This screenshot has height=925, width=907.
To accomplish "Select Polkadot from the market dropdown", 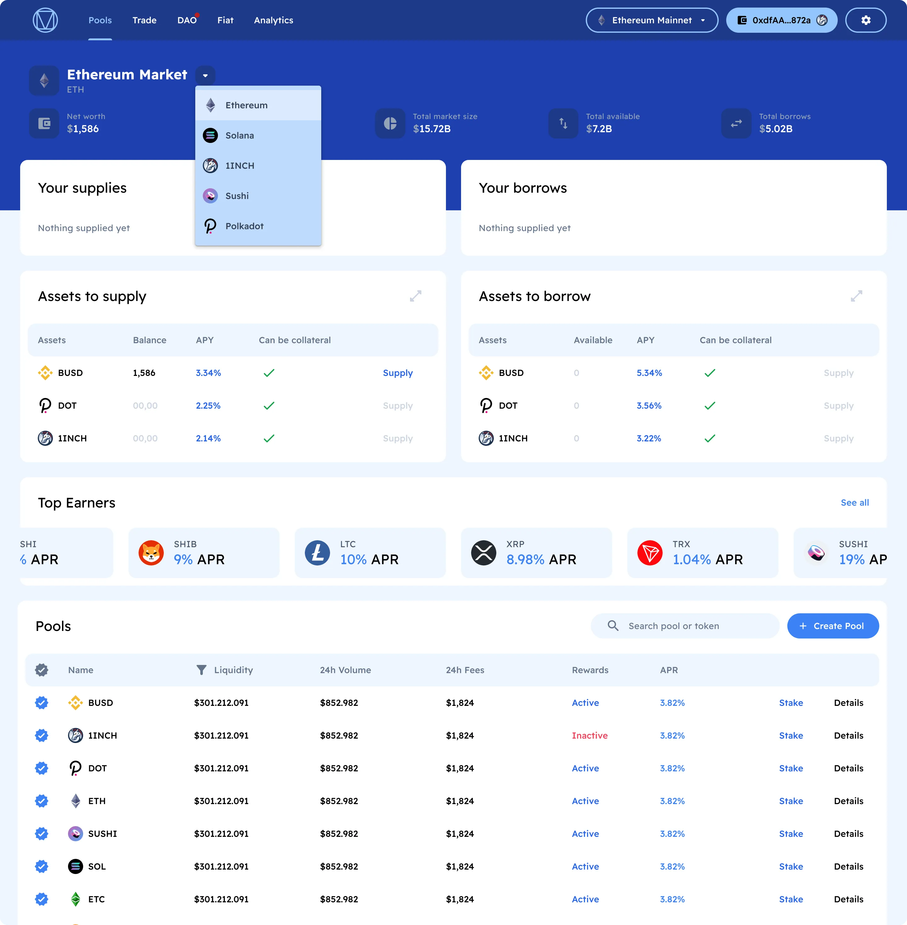I will pyautogui.click(x=258, y=226).
